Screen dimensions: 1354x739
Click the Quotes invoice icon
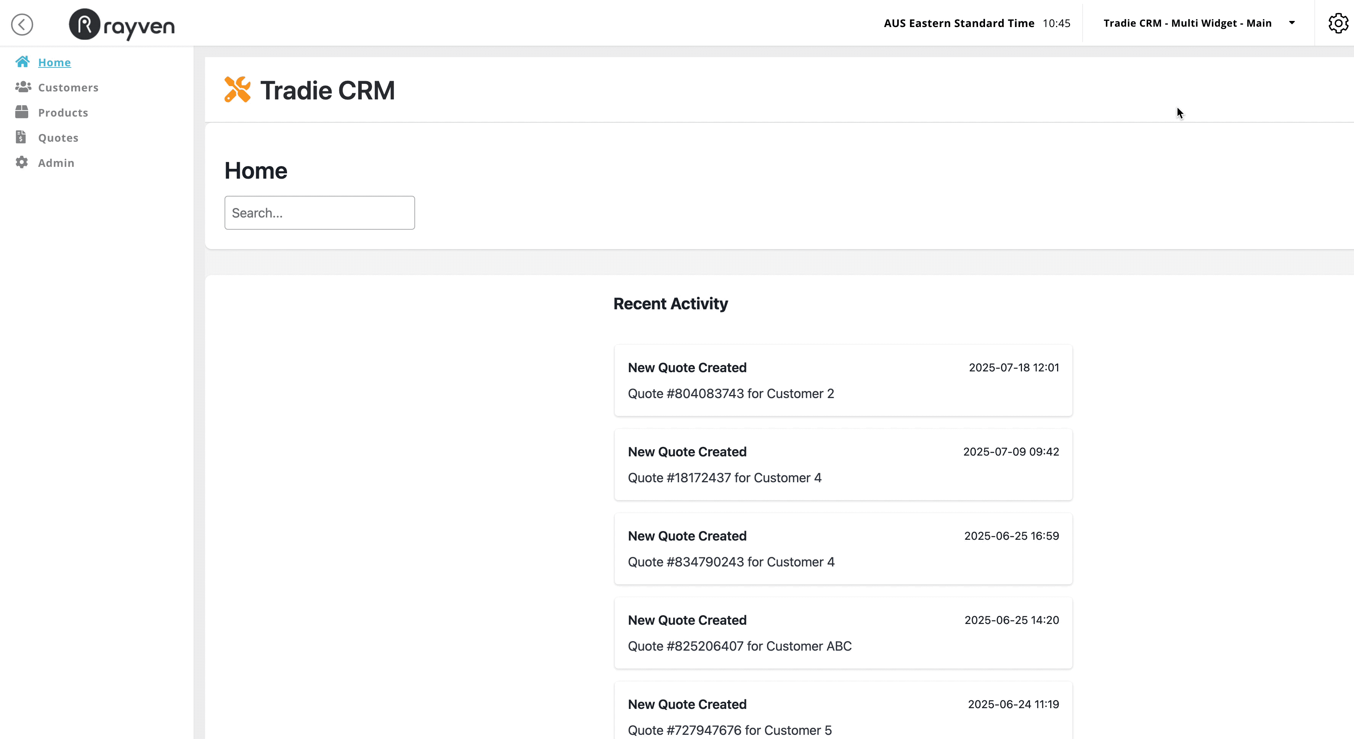[x=21, y=137]
